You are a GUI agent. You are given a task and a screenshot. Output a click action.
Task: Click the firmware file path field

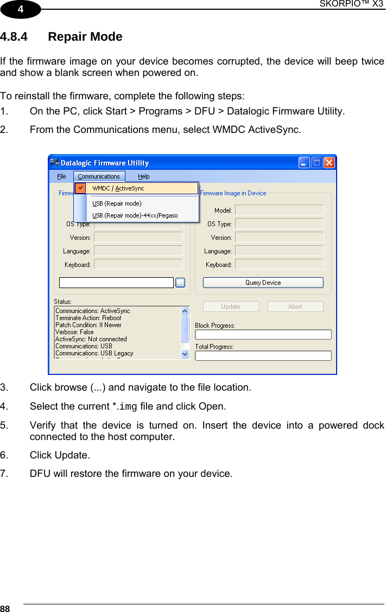coord(116,283)
